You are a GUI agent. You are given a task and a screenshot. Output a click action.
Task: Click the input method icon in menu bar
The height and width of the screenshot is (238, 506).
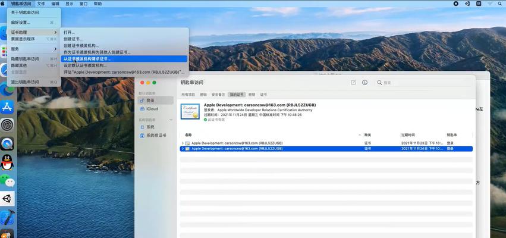point(479,4)
